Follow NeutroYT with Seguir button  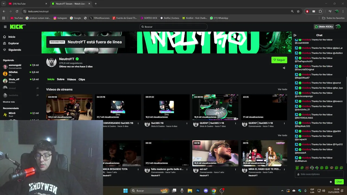(279, 60)
